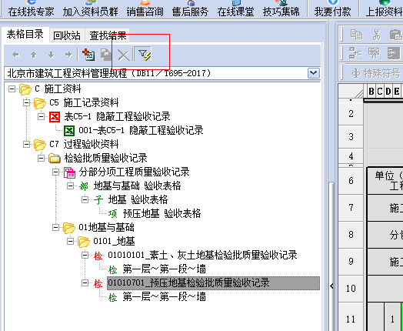Collapse the C5 施工记录资料 folder
Viewport: 403px width, 331px height.
coord(26,102)
